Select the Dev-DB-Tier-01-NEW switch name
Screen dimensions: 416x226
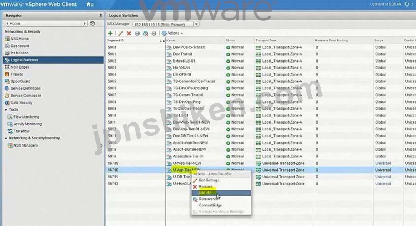coord(191,136)
